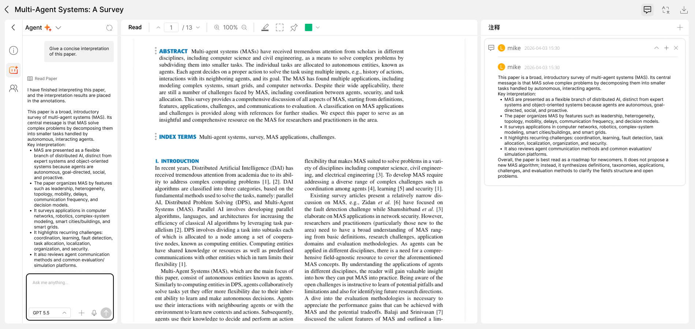This screenshot has width=695, height=329.
Task: Collapse mike's annotation thread
Action: [x=657, y=48]
